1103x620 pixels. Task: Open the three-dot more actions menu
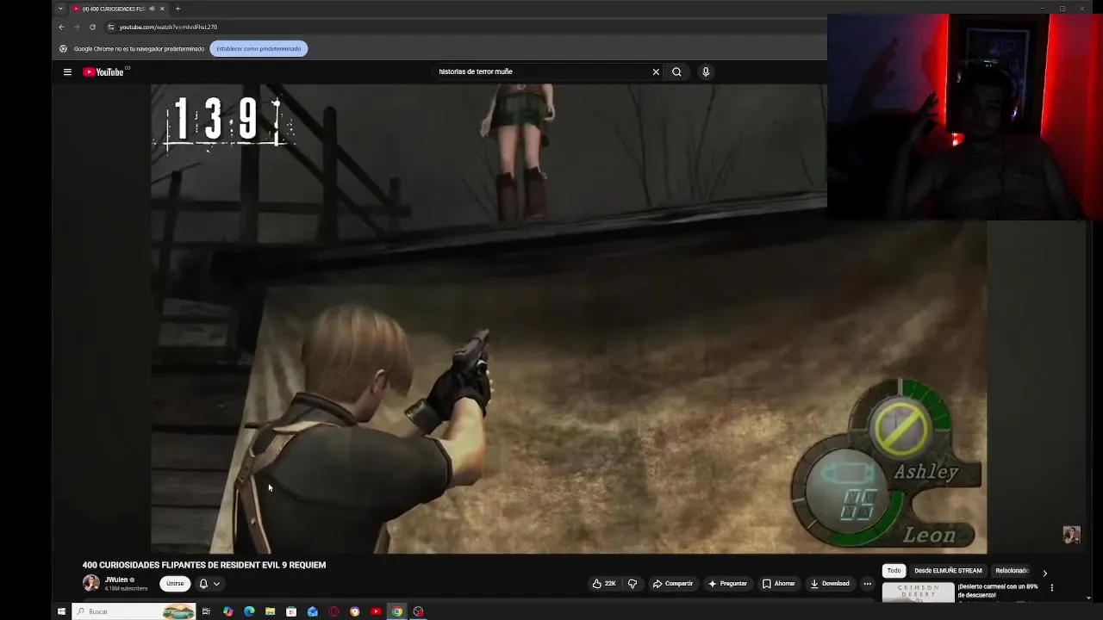868,584
